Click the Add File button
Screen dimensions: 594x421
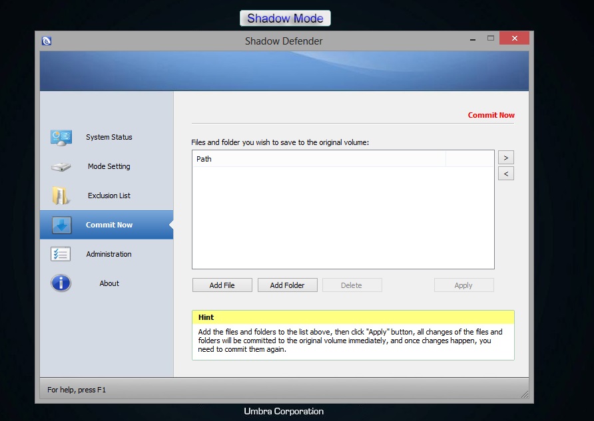click(222, 285)
